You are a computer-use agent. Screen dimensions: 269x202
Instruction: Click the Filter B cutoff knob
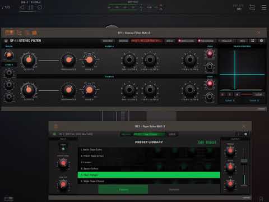29,90
